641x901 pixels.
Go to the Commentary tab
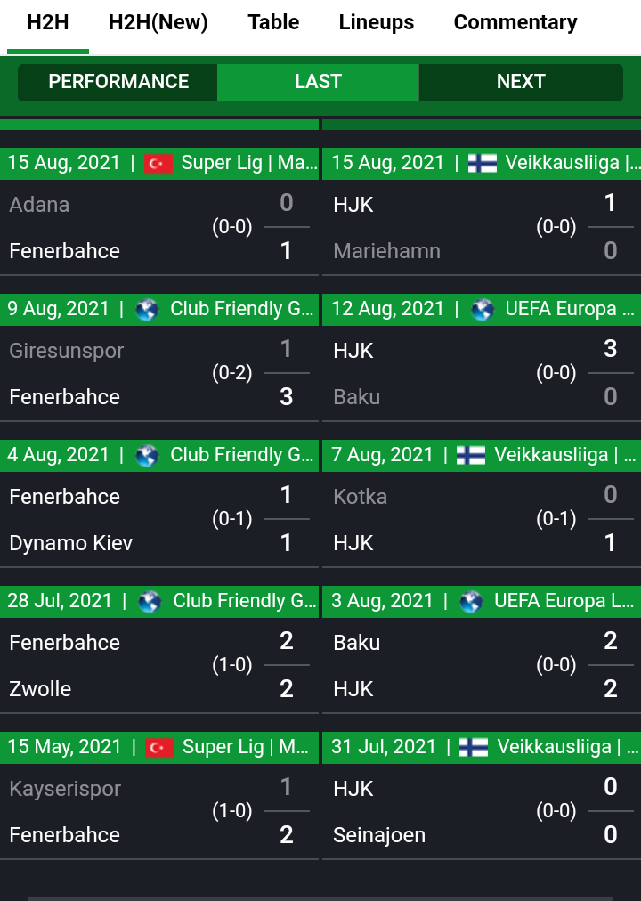[515, 22]
